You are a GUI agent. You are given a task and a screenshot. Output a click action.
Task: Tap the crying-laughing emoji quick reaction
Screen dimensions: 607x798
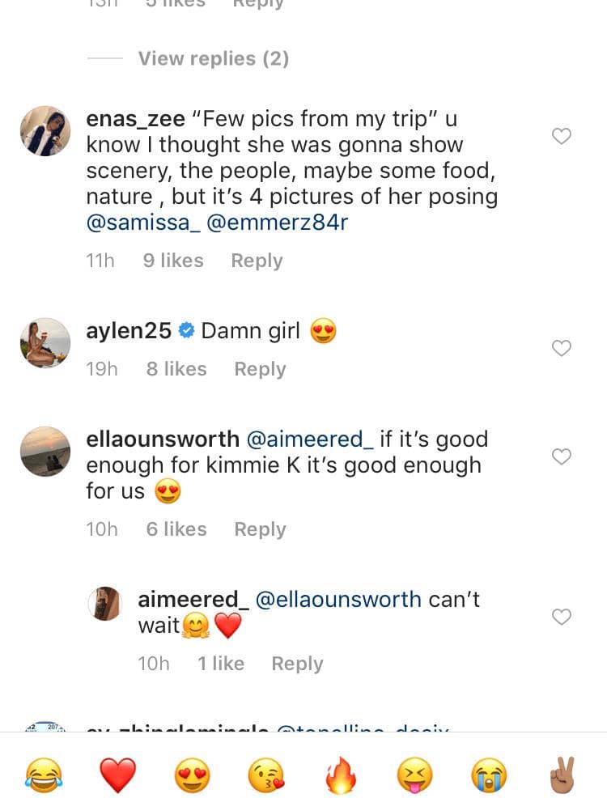point(44,775)
